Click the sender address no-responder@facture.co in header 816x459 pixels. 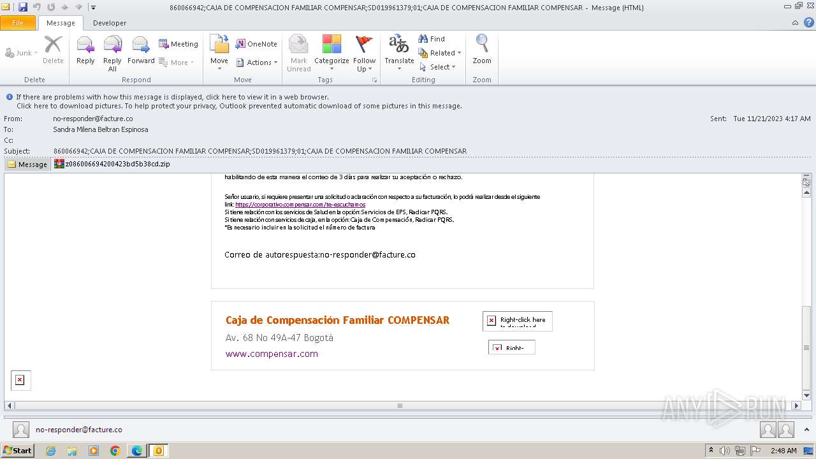point(93,119)
